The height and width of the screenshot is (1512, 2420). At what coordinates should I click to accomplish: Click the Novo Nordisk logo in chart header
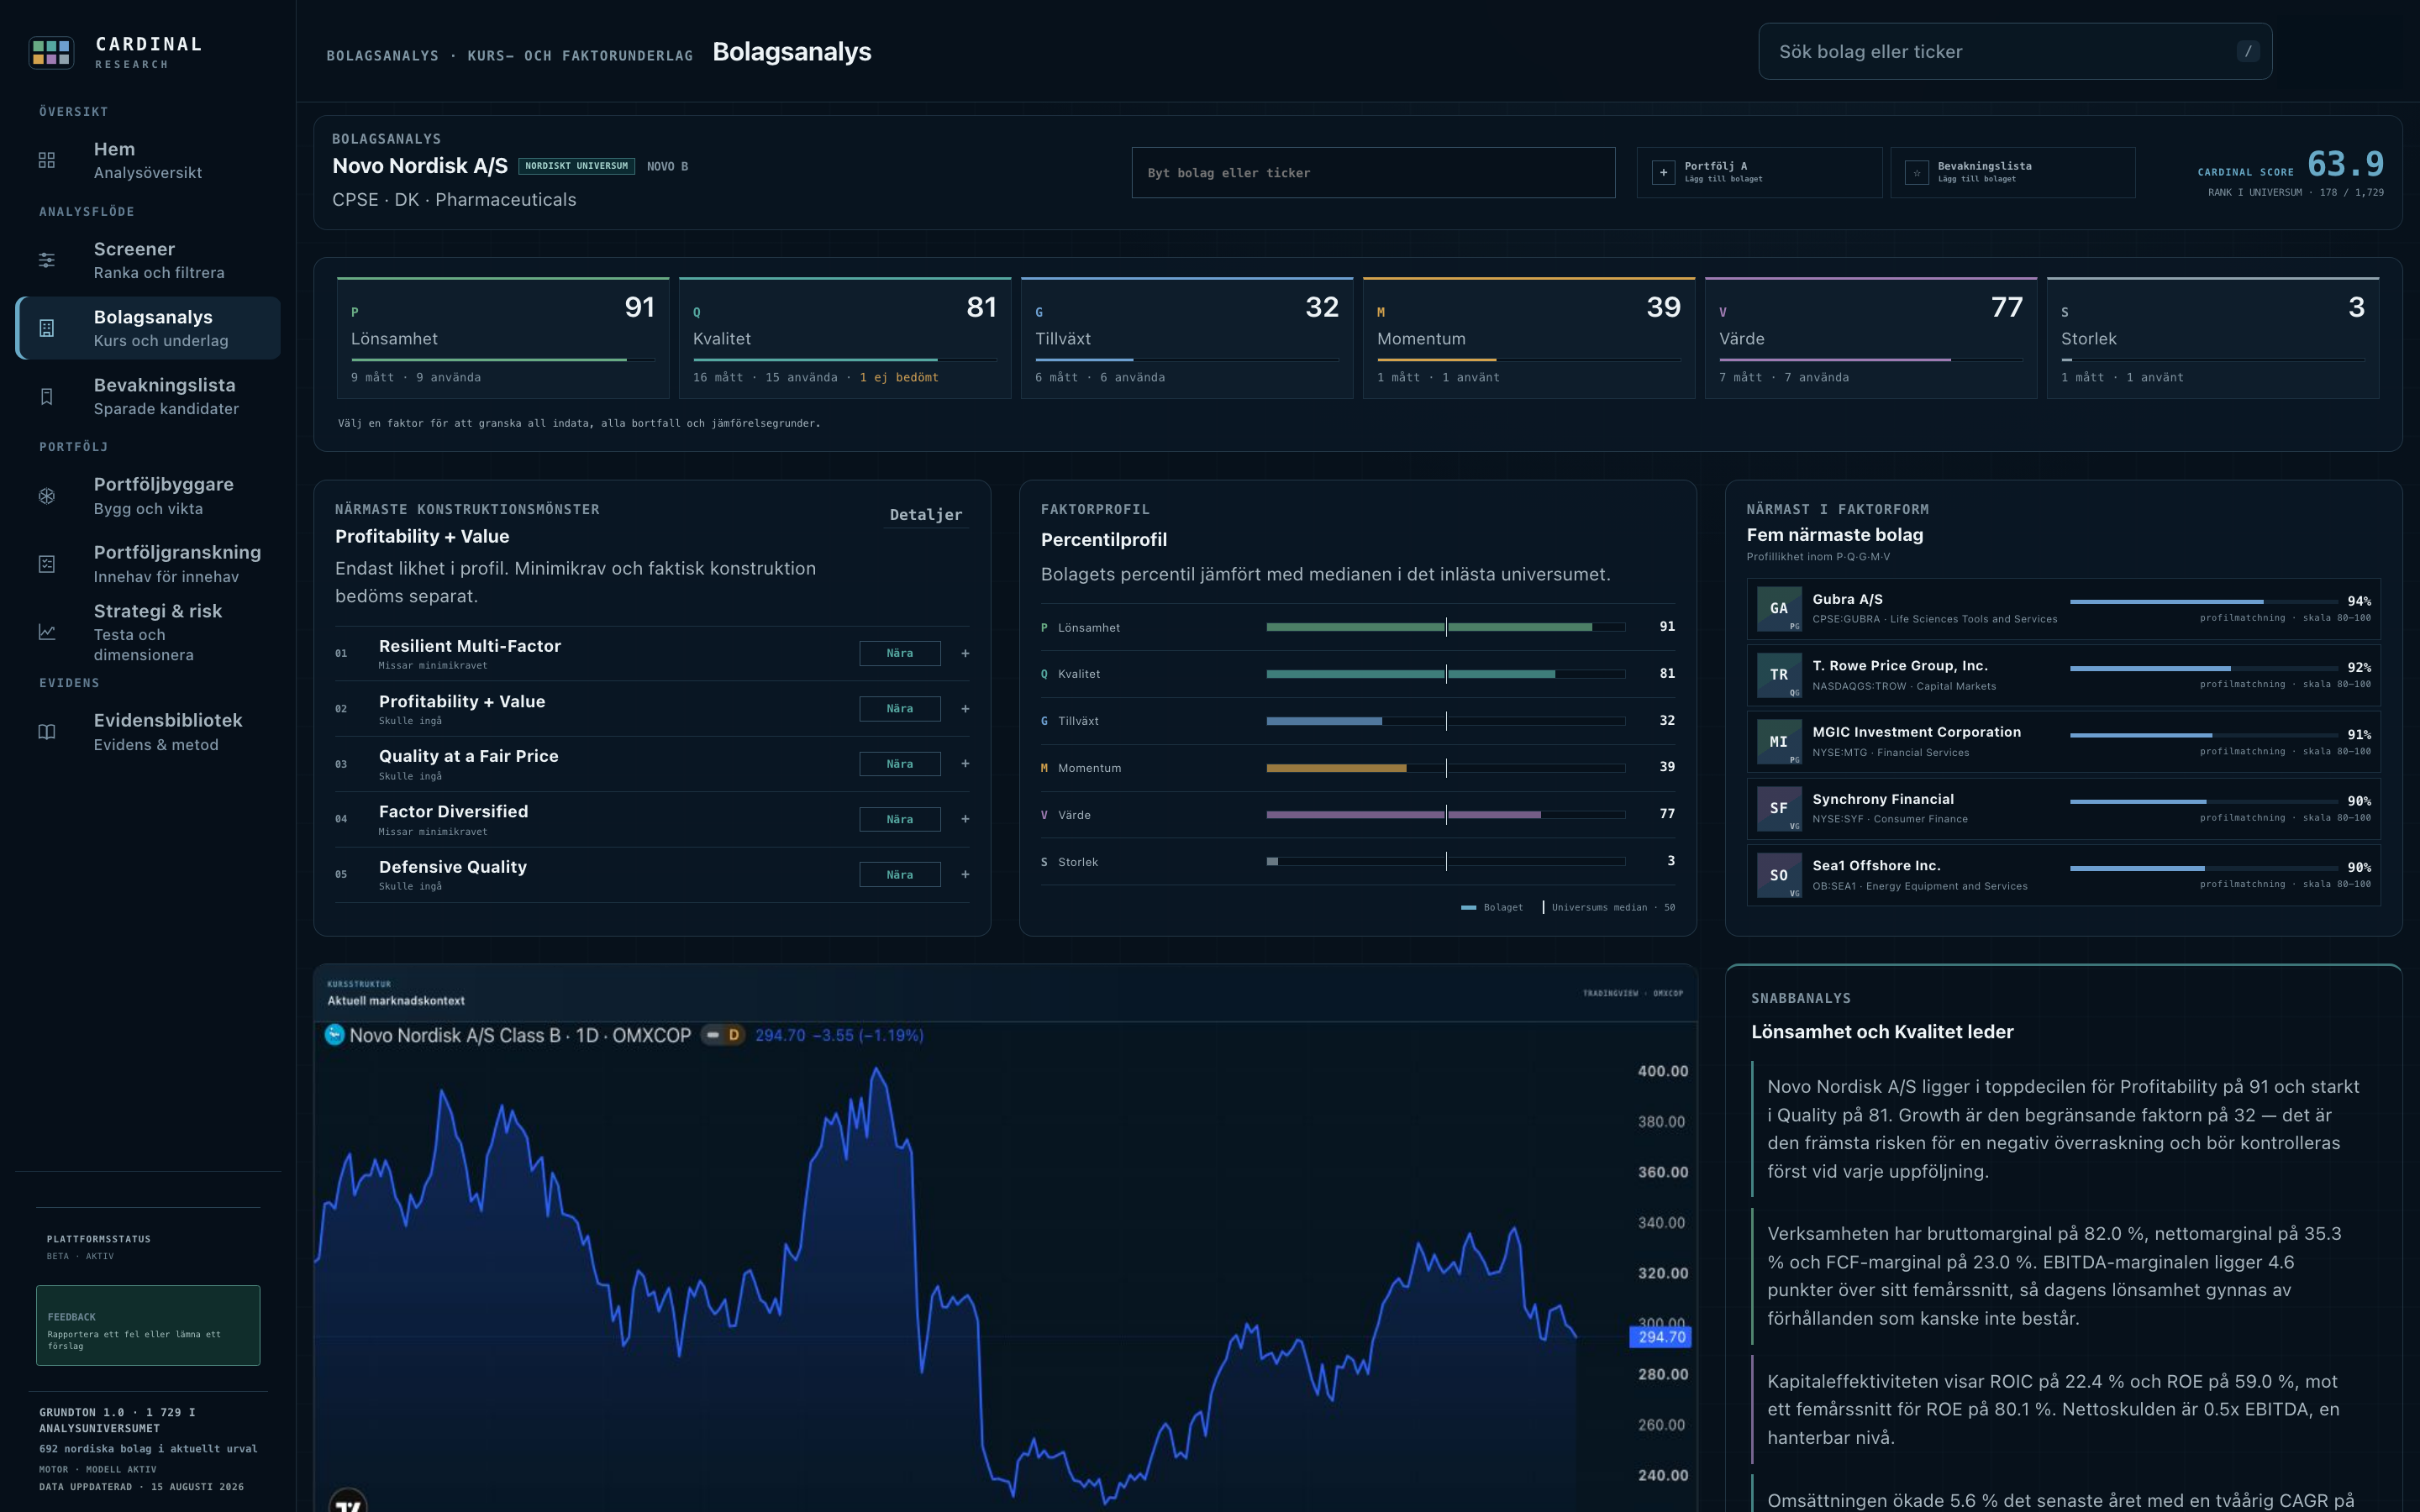tap(335, 1035)
